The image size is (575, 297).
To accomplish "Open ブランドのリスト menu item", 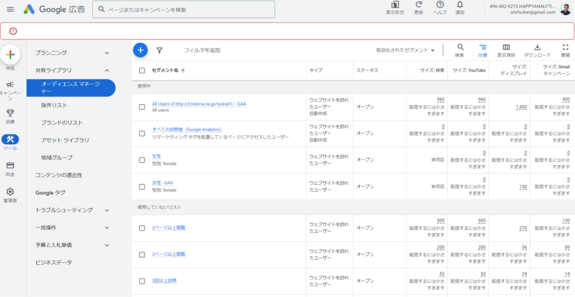I will point(62,123).
